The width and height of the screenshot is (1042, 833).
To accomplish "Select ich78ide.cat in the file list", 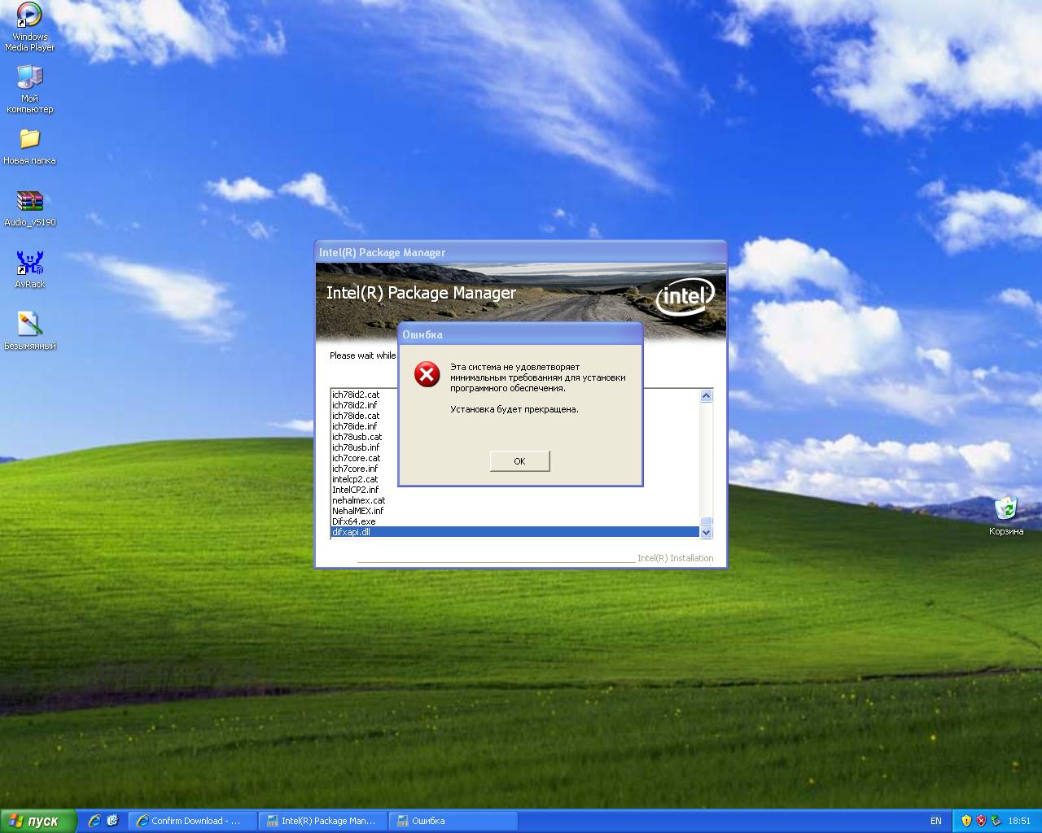I will [356, 416].
